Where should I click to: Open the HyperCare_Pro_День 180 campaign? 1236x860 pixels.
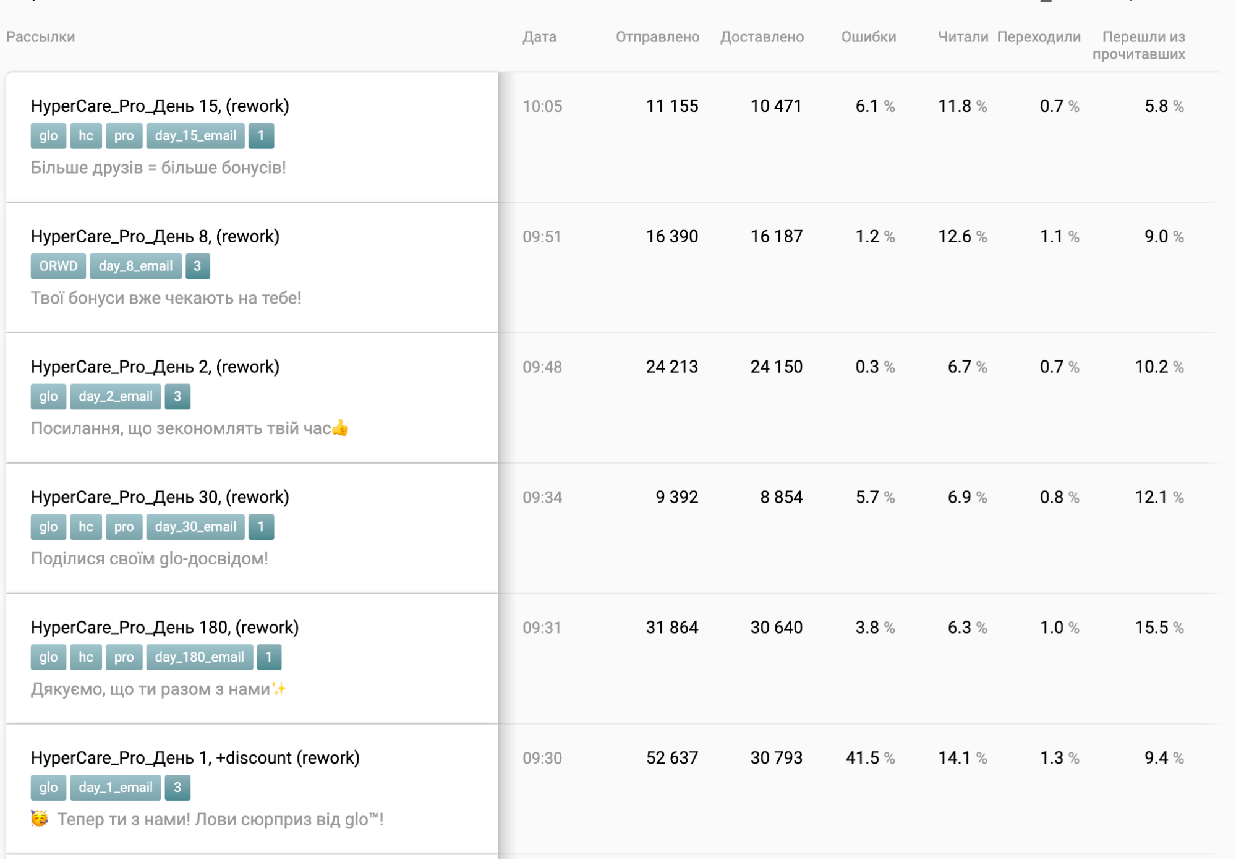tap(164, 628)
